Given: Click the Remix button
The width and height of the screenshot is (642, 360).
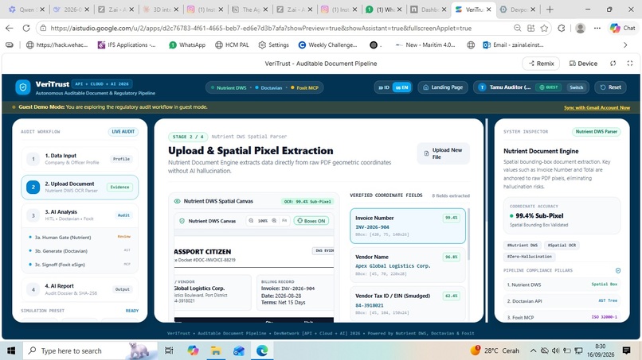Looking at the screenshot, I should pos(541,64).
